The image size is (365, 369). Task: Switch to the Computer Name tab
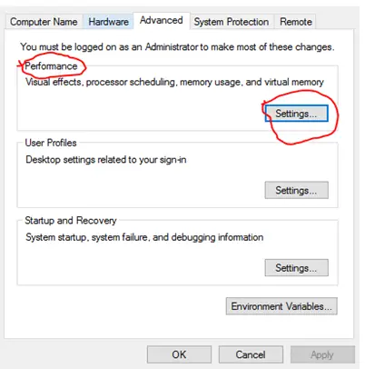(x=44, y=22)
